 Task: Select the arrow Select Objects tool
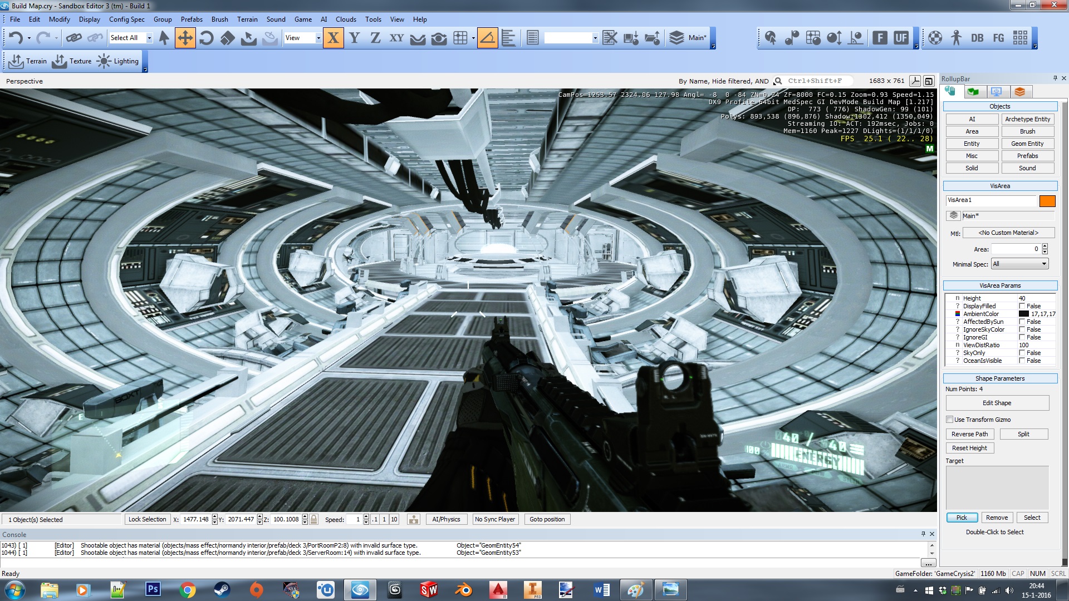pos(164,38)
